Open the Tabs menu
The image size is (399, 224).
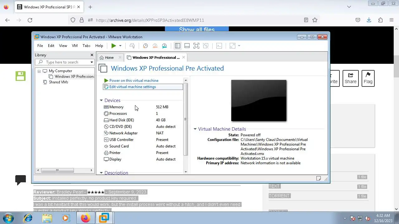click(86, 46)
